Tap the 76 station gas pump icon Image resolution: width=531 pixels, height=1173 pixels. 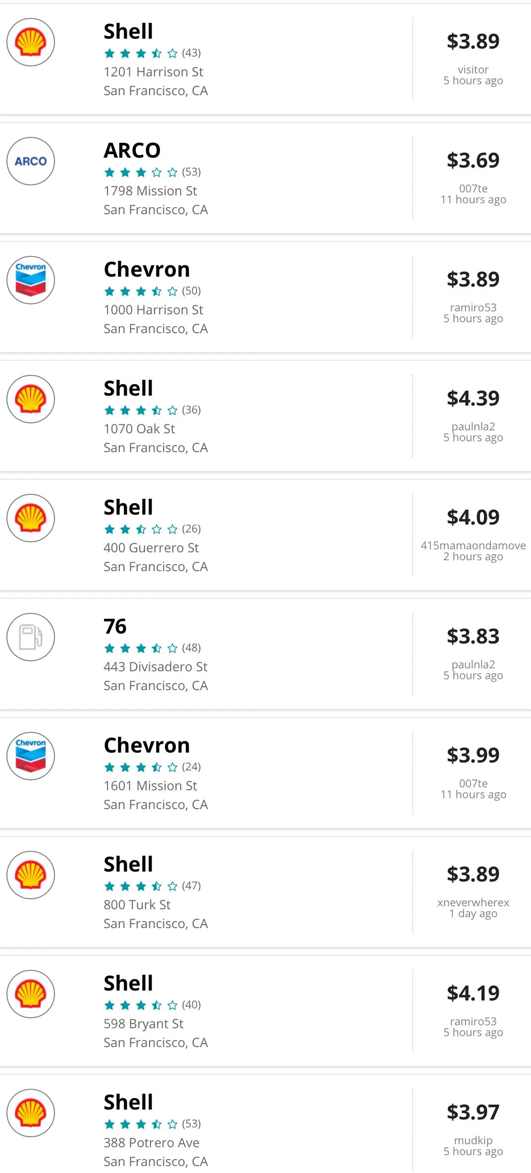pos(31,637)
